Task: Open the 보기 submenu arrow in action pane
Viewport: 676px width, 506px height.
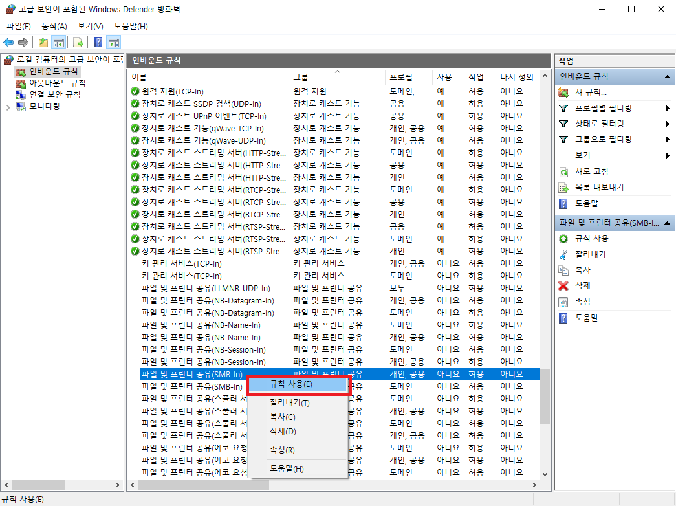Action: pyautogui.click(x=668, y=155)
